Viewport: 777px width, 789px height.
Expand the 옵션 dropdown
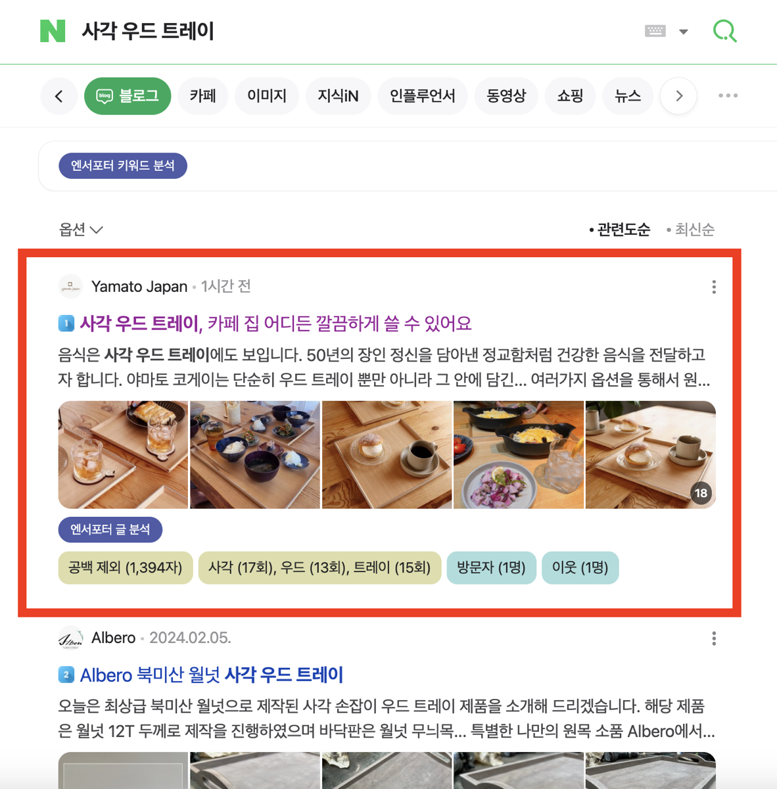(81, 229)
